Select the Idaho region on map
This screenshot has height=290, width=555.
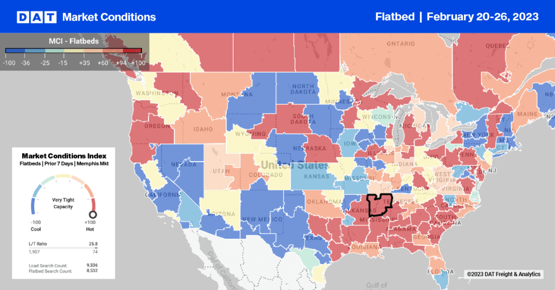tap(203, 129)
